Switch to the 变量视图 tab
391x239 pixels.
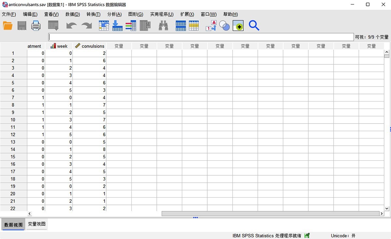click(x=36, y=224)
